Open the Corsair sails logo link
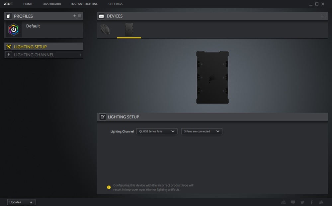This screenshot has width=332, height=206. (x=321, y=202)
